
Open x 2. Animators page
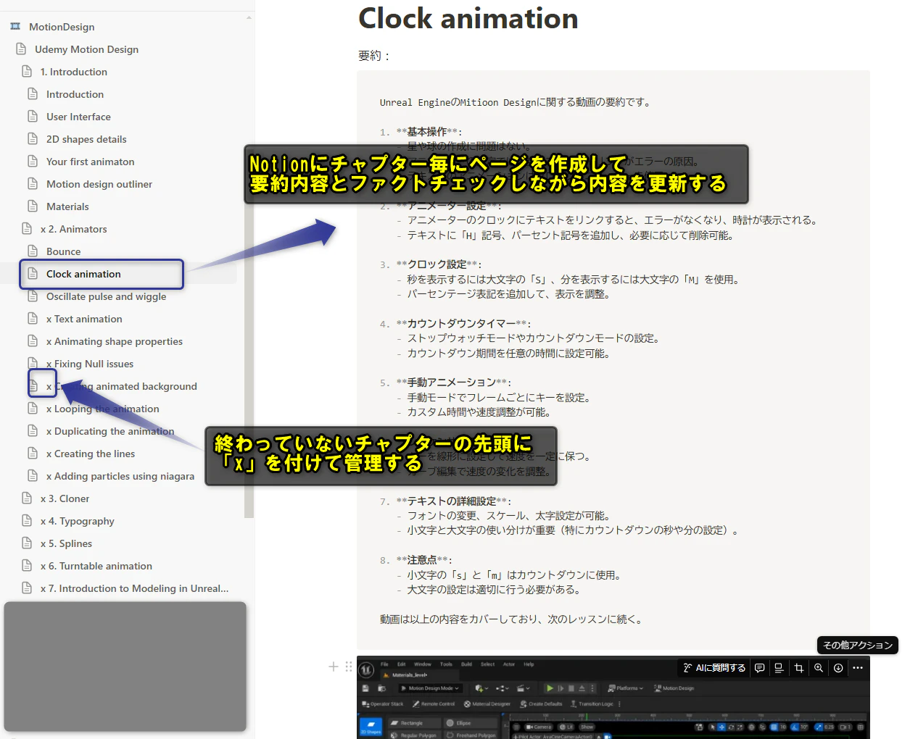(74, 229)
